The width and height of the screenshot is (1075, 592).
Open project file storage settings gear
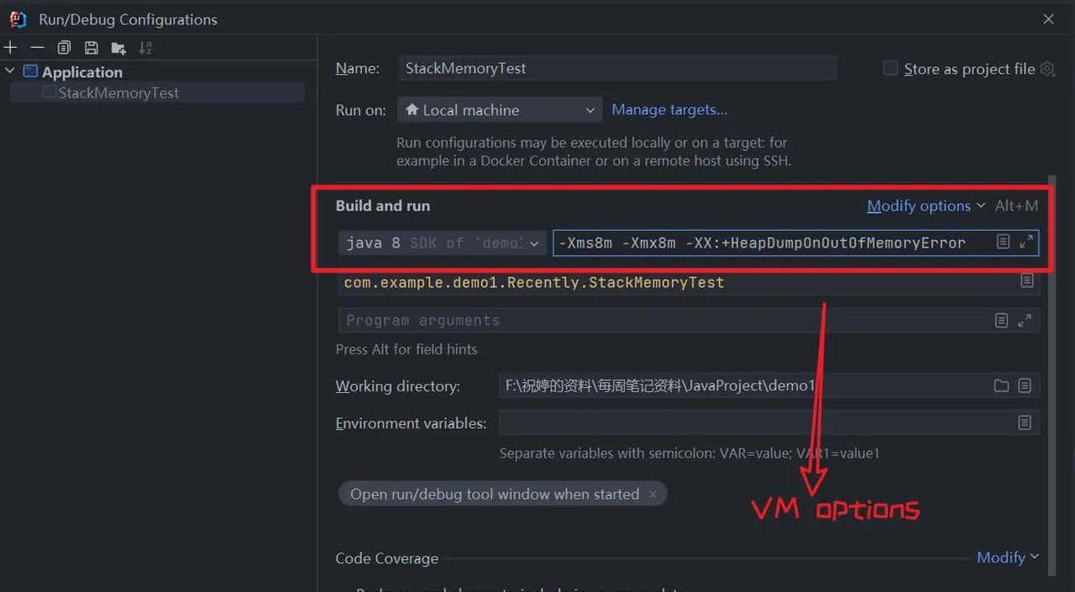pyautogui.click(x=1047, y=69)
